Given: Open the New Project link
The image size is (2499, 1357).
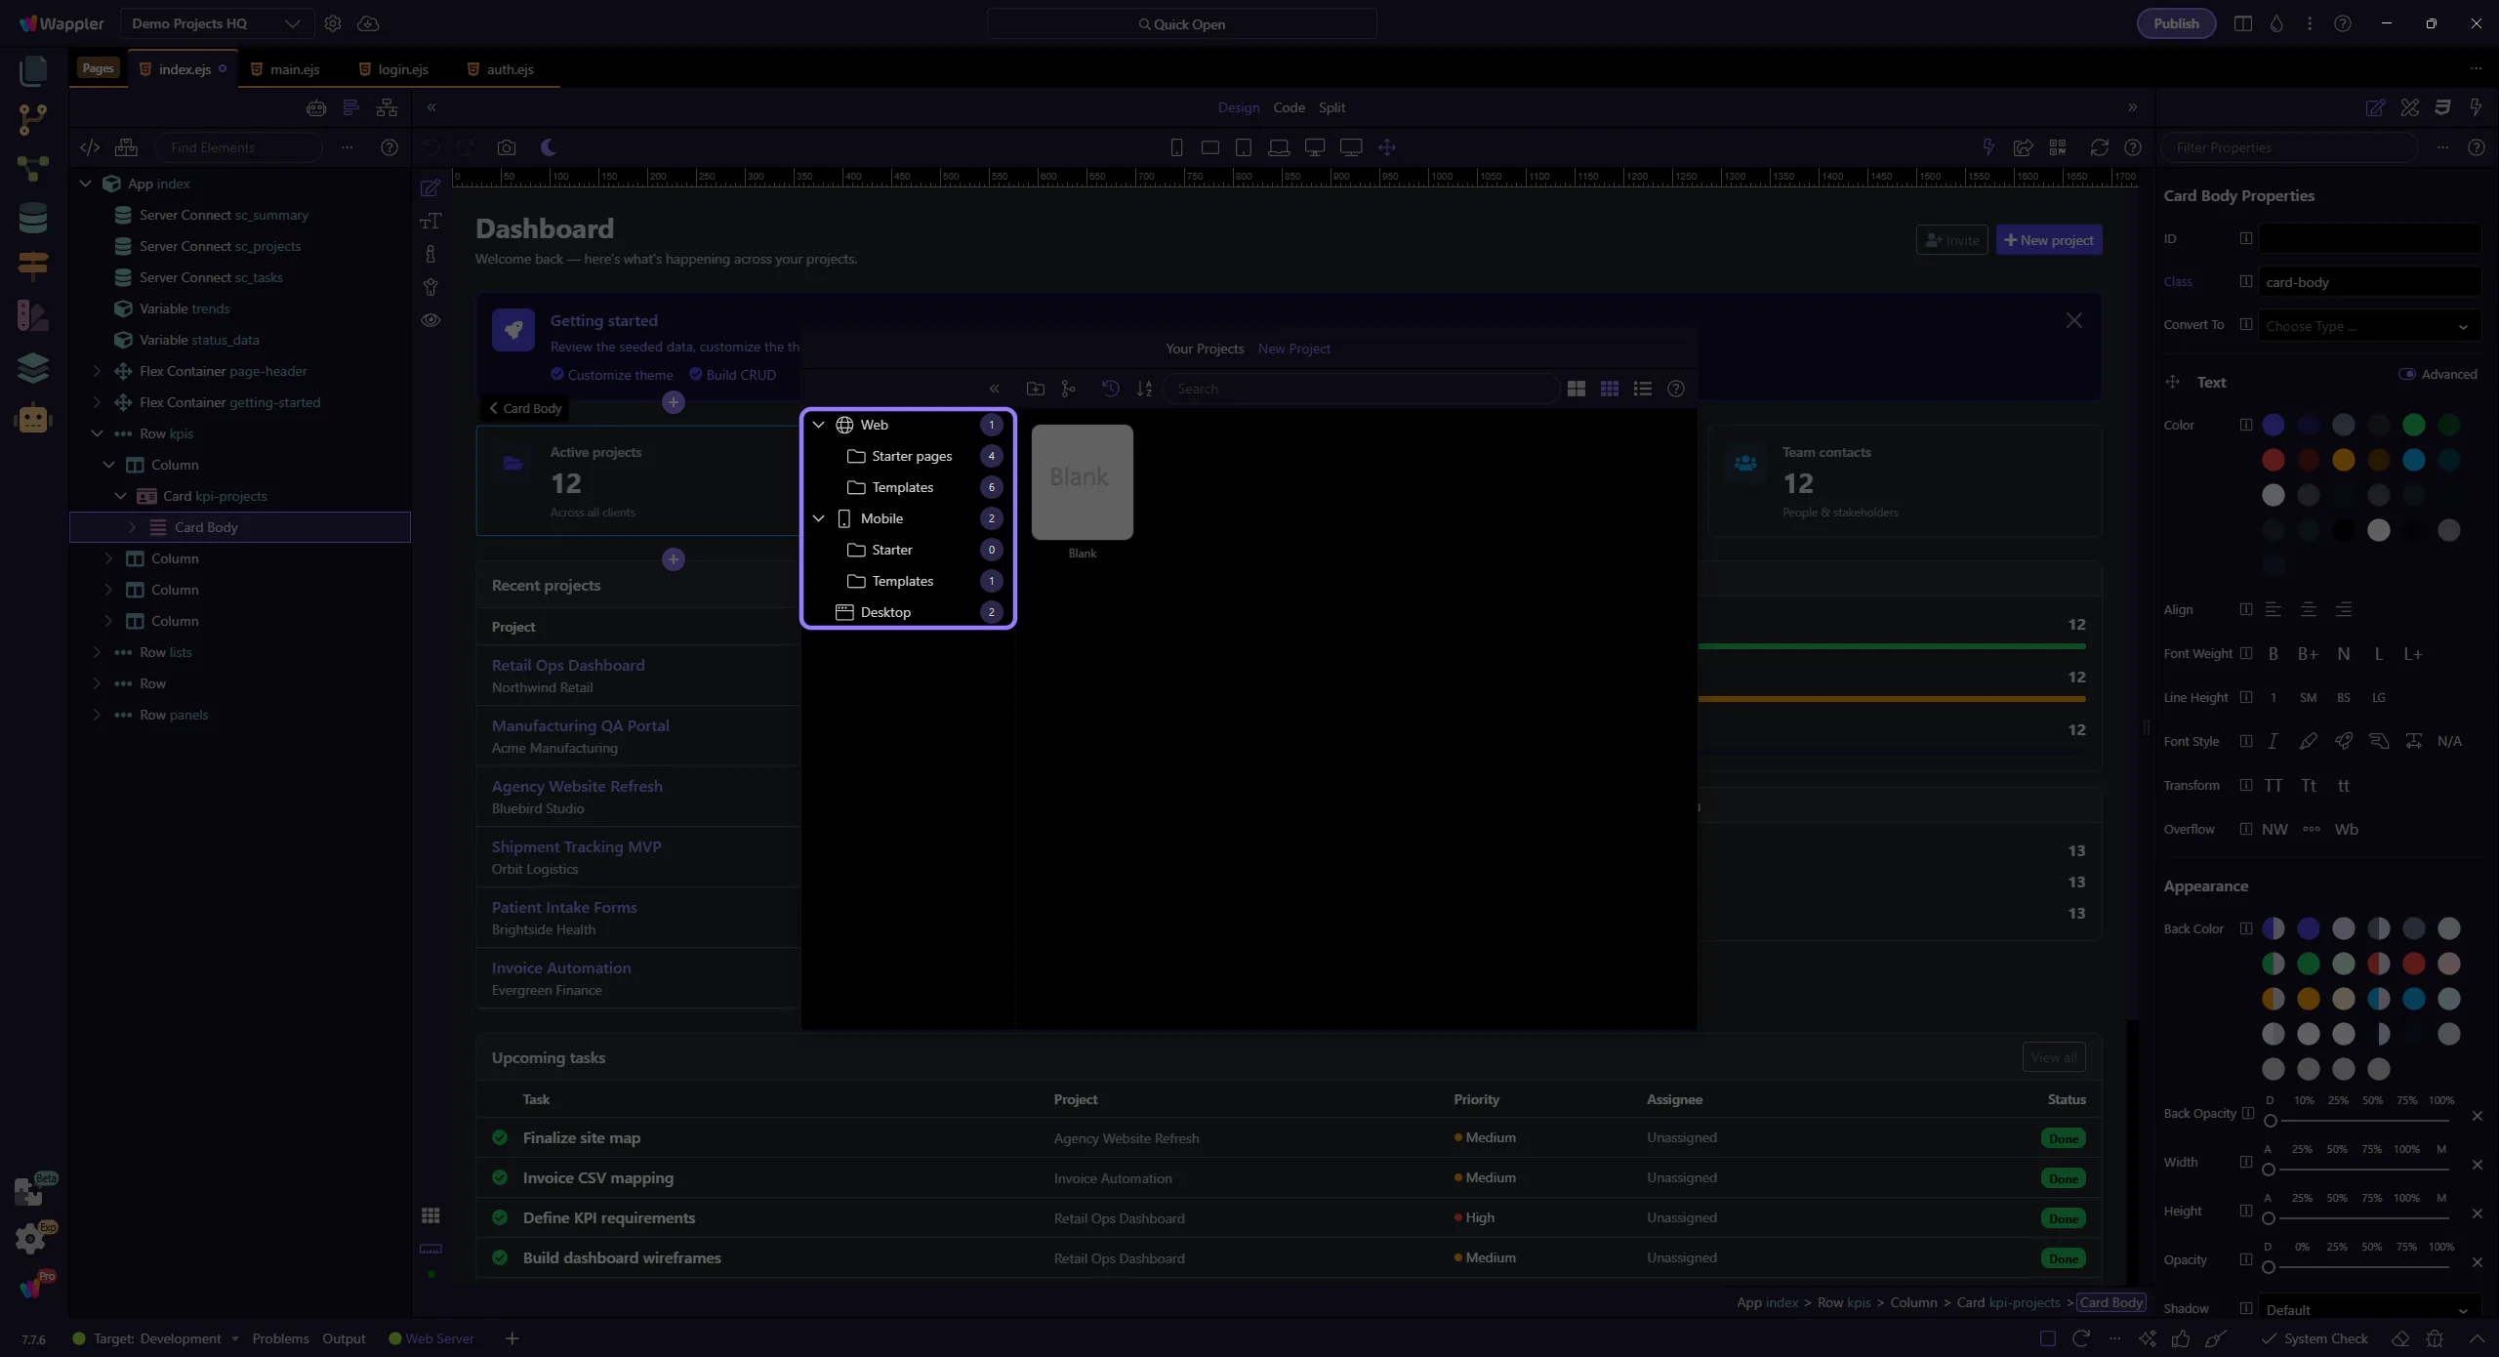Looking at the screenshot, I should 1293,349.
